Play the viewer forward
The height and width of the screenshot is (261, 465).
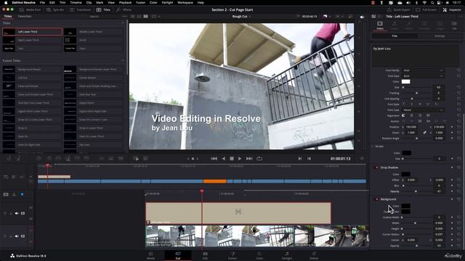tap(240, 159)
